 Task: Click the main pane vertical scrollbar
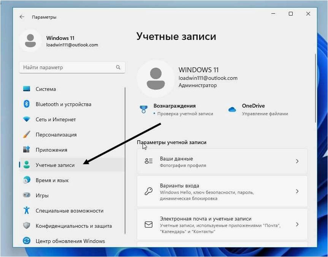click(x=315, y=88)
